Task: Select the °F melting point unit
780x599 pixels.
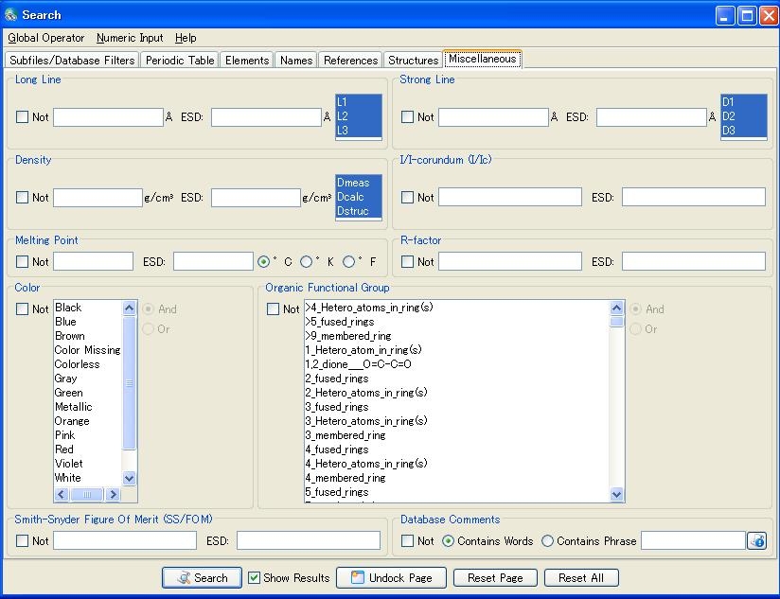Action: [348, 261]
